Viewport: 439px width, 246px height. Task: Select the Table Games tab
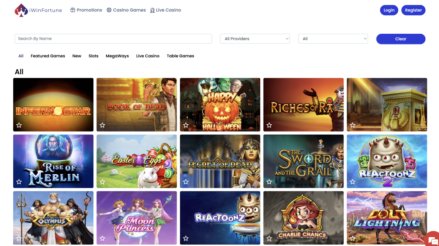click(x=180, y=56)
